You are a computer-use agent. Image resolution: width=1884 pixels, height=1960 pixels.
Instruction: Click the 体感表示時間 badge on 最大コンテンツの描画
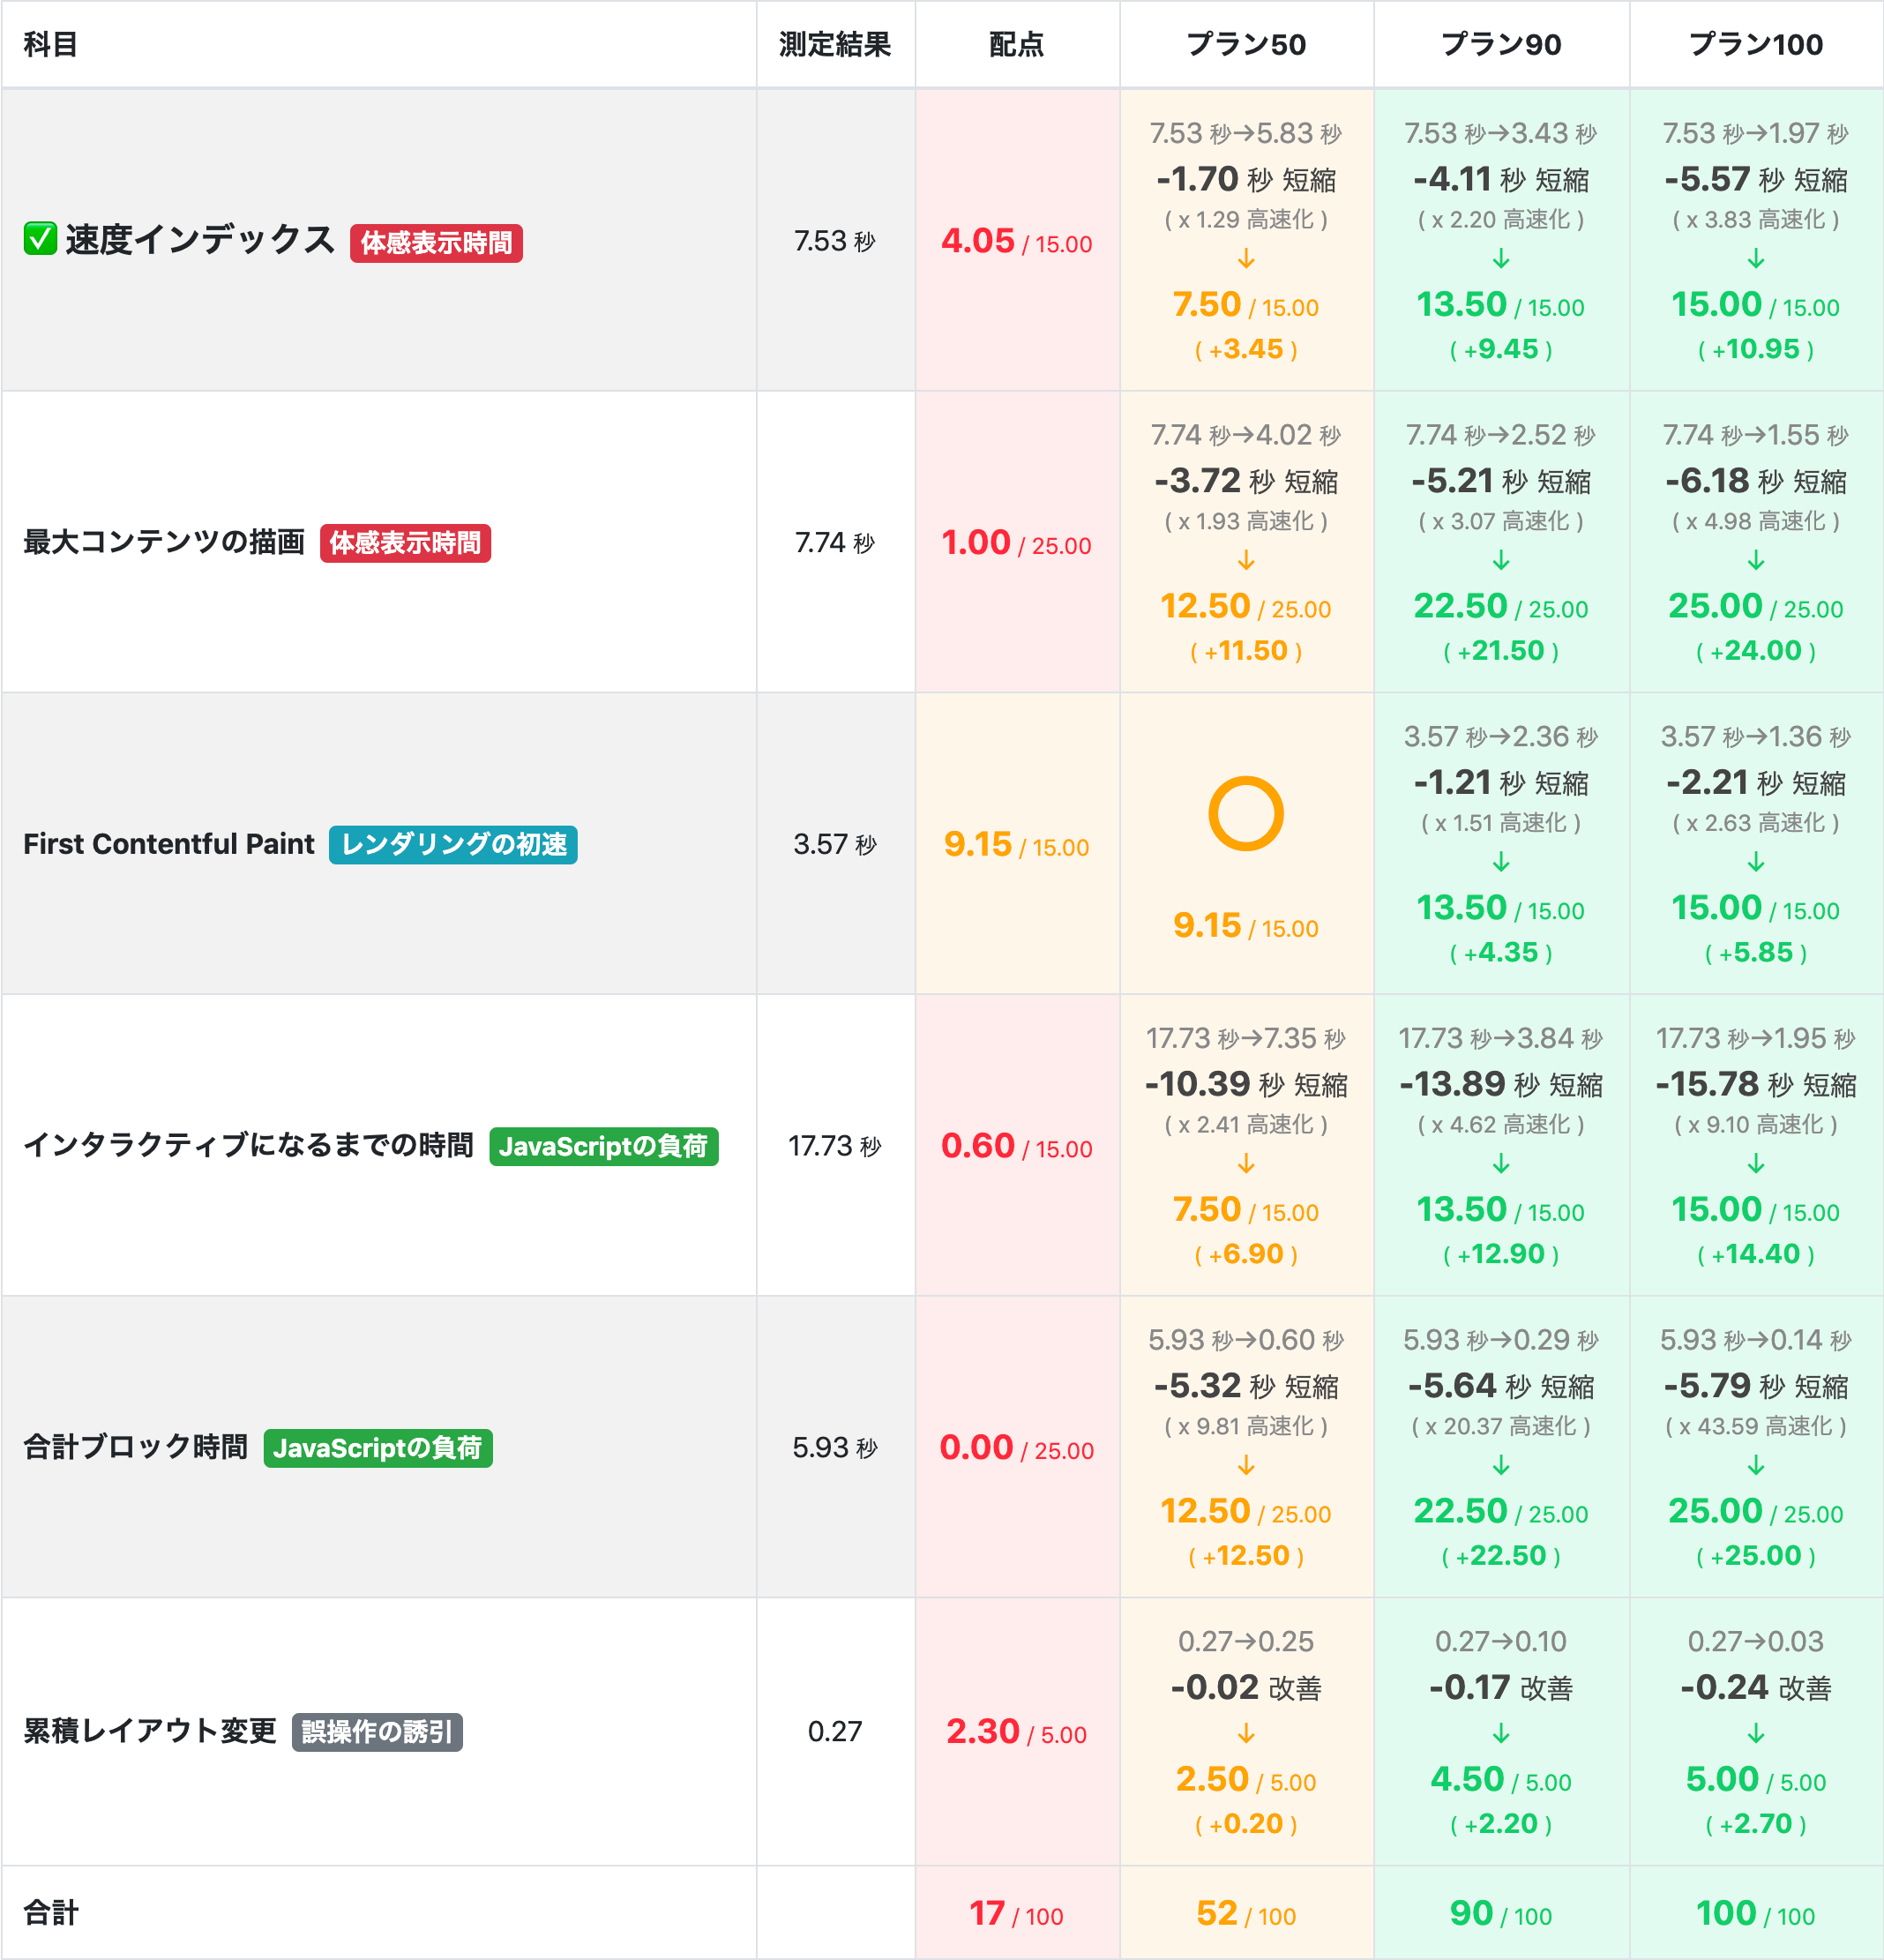[404, 543]
